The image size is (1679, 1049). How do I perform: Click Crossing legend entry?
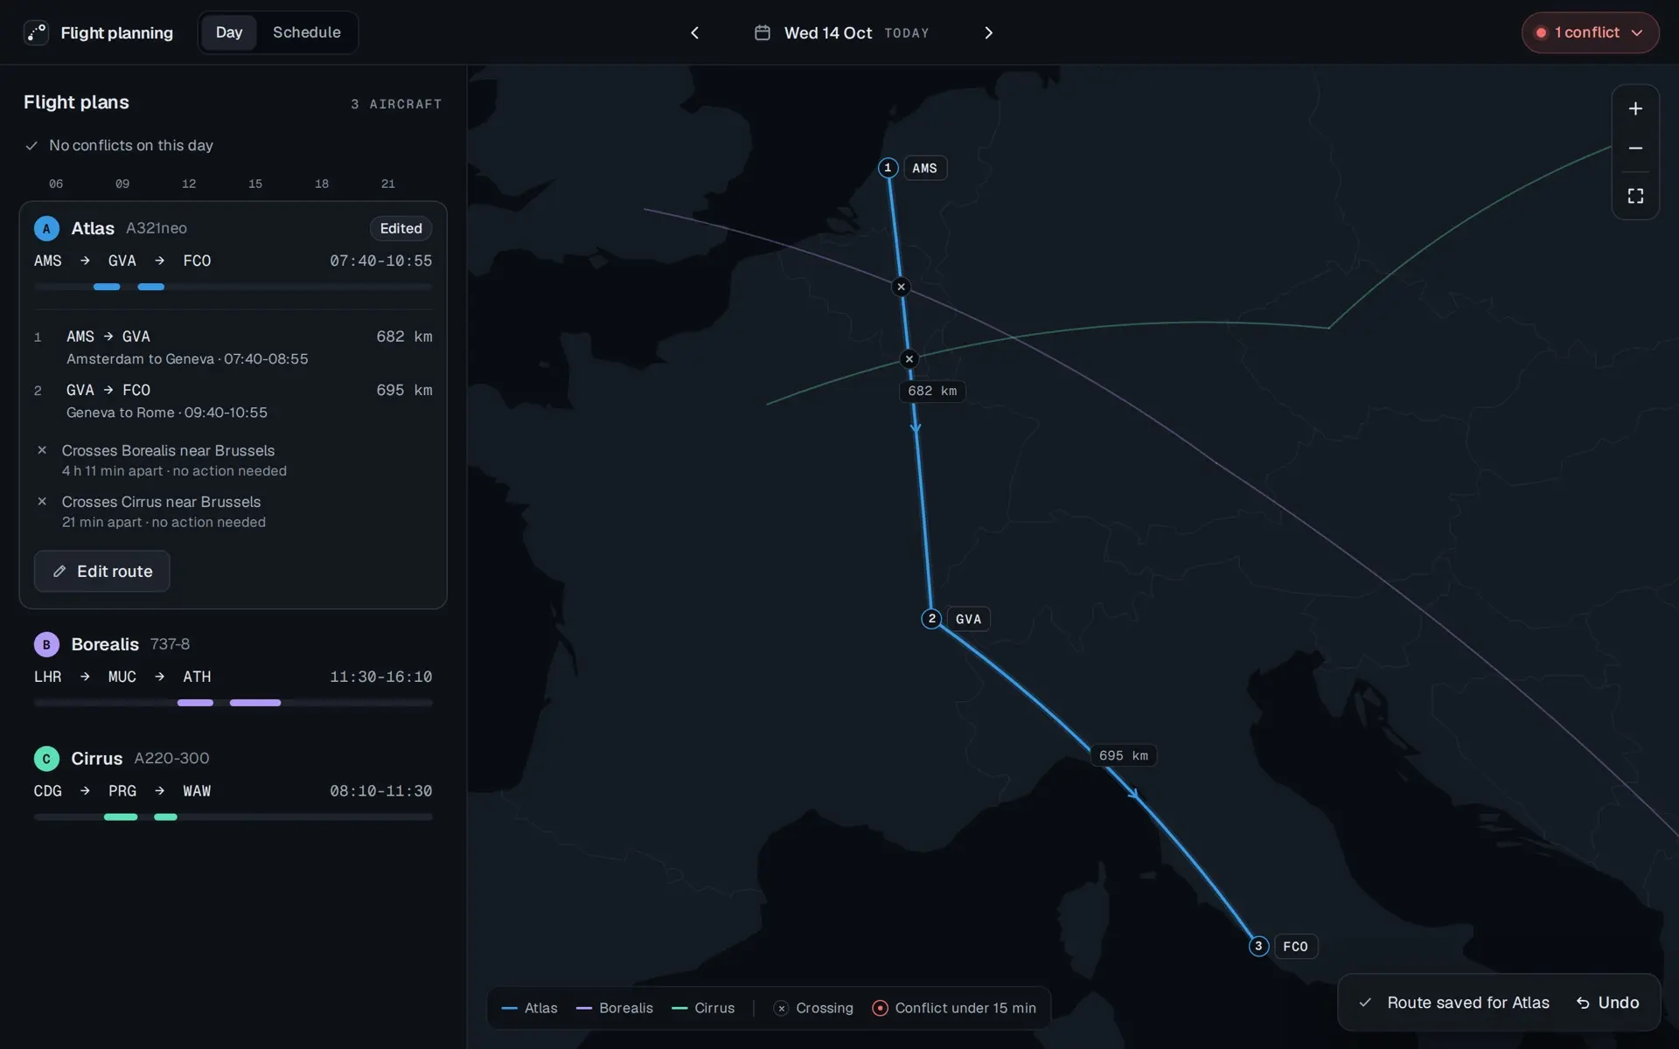pos(814,1008)
